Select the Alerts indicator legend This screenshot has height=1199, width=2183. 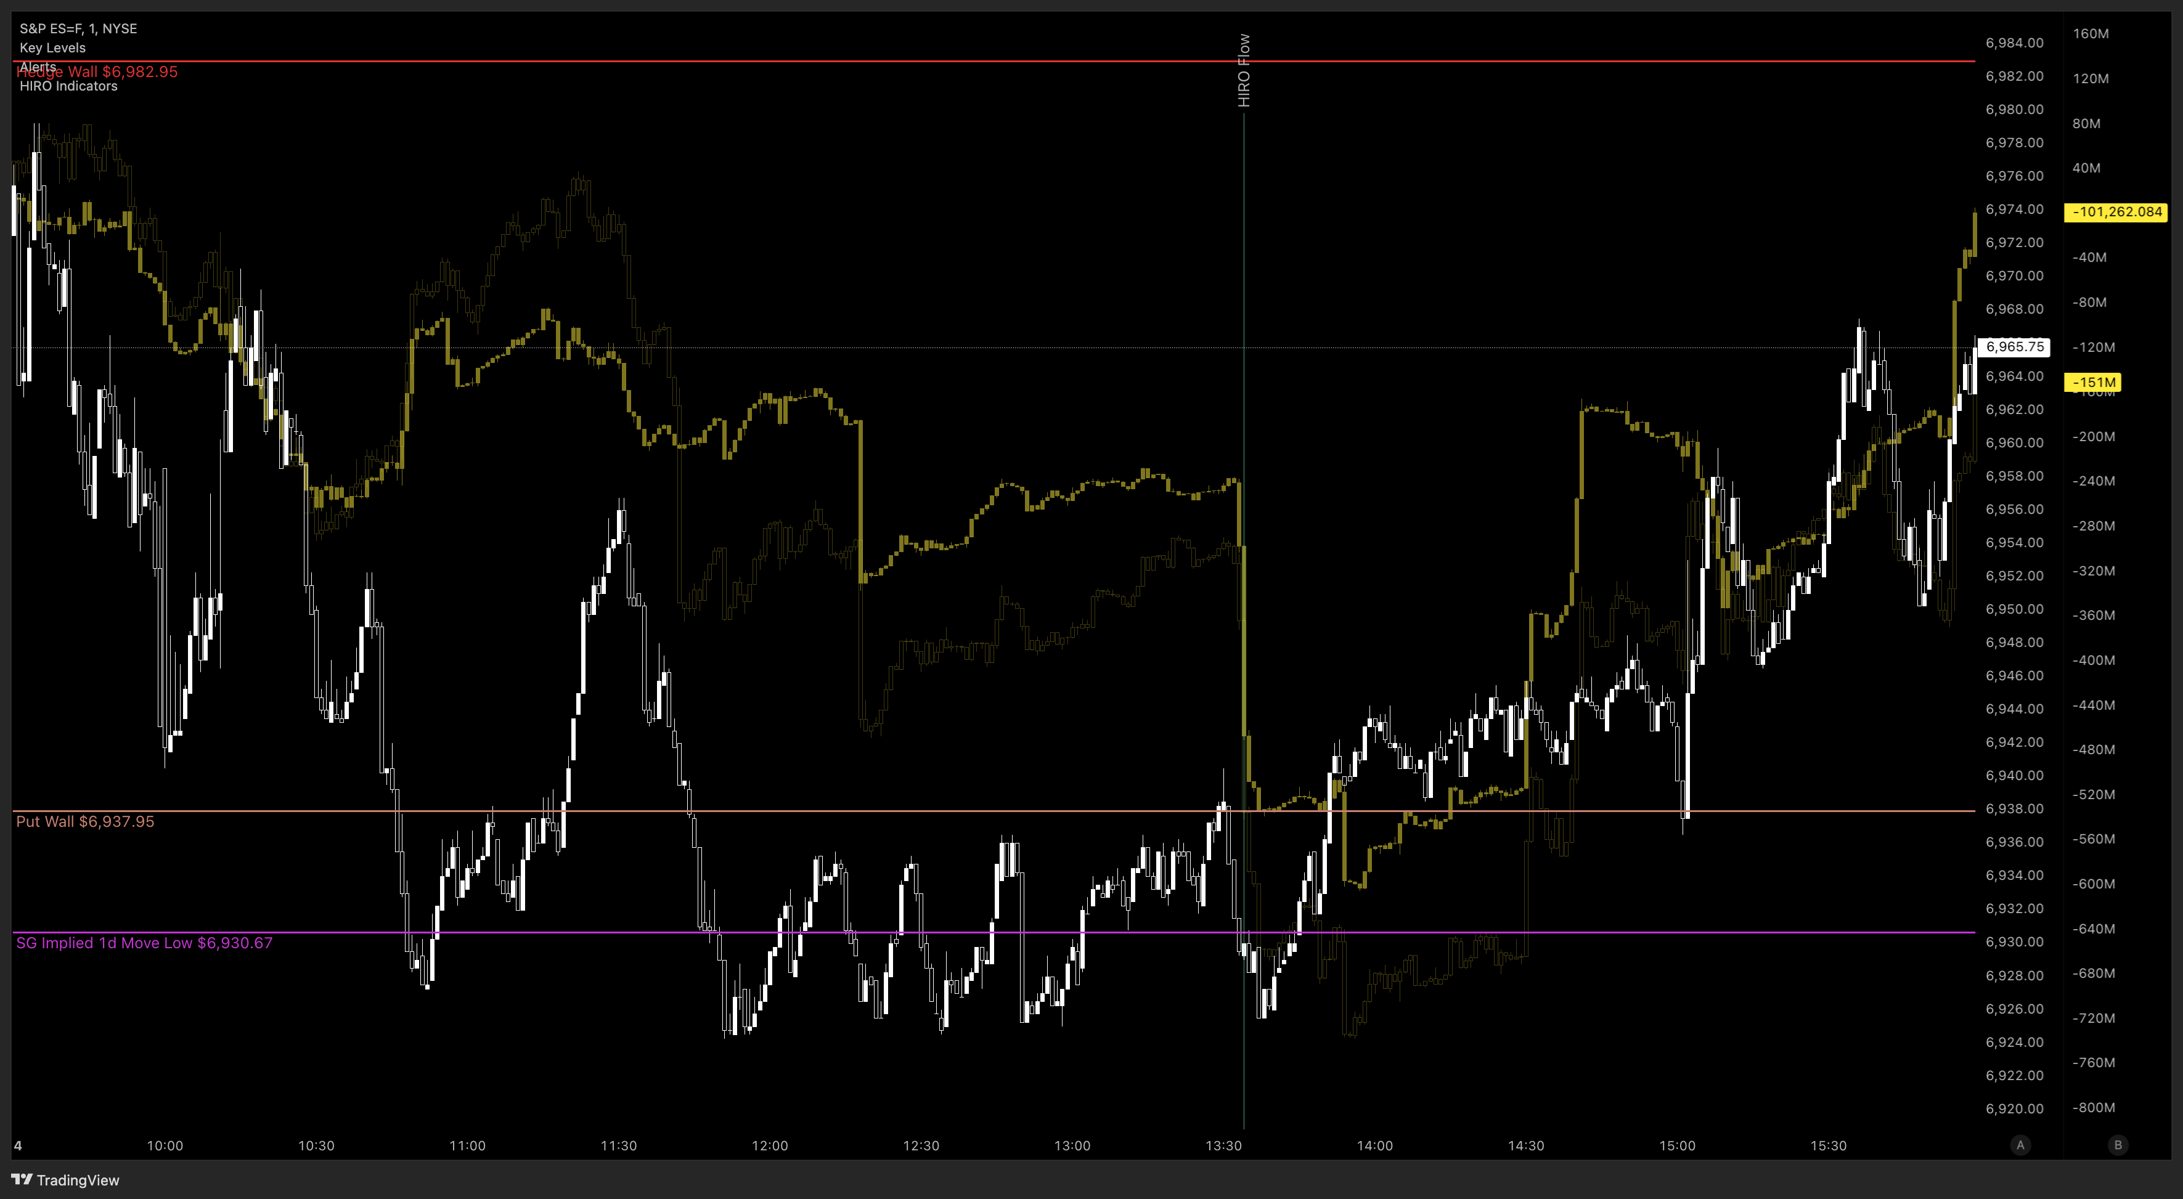coord(37,66)
